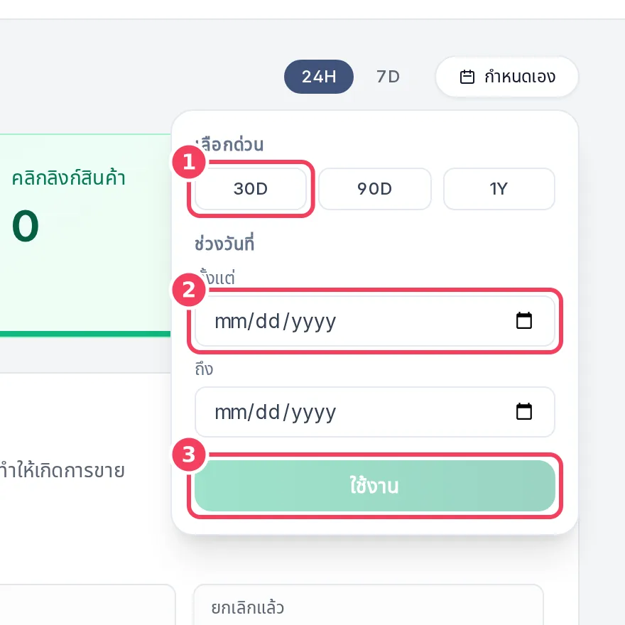Open the คลิกลิงก์สินค้า stats card

click(x=85, y=235)
